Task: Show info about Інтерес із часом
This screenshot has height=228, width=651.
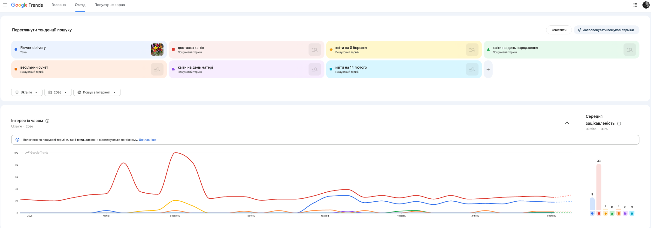Action: point(47,121)
